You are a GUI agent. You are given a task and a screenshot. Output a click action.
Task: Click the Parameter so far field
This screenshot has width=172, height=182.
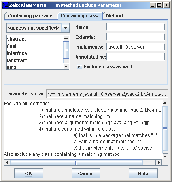(x=107, y=94)
